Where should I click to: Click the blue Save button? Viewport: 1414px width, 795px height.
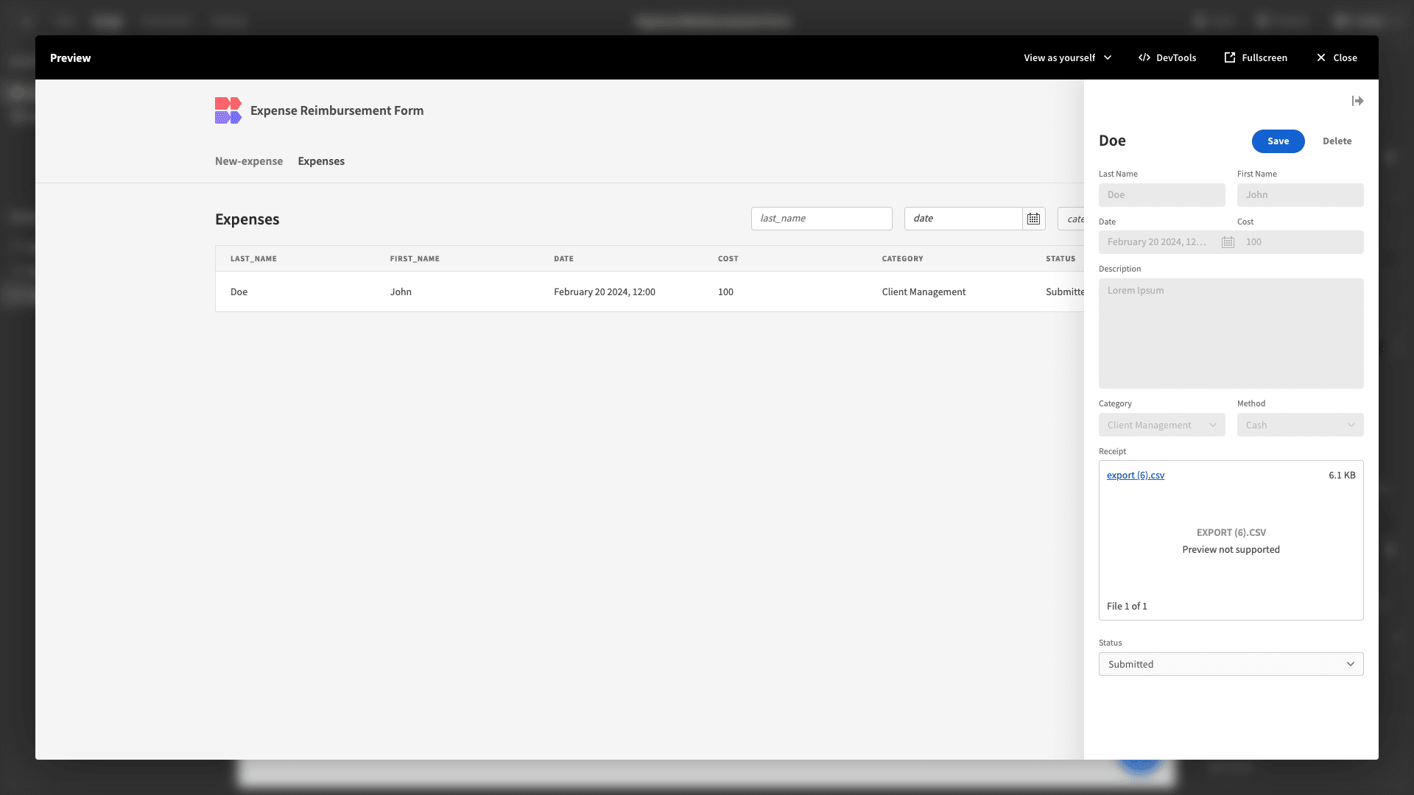point(1278,141)
